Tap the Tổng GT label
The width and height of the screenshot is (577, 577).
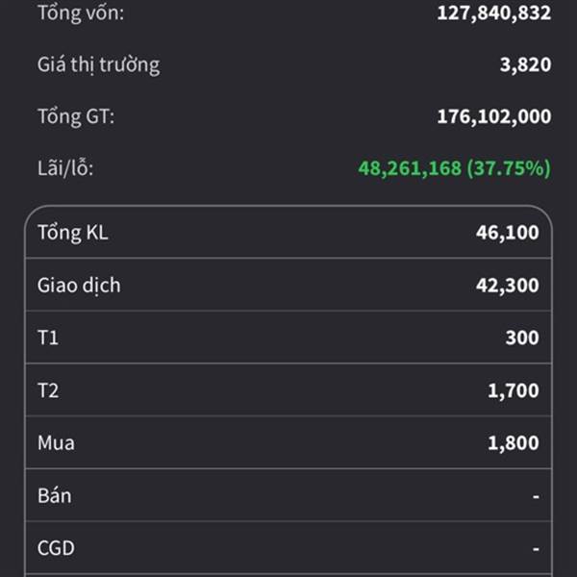click(76, 117)
